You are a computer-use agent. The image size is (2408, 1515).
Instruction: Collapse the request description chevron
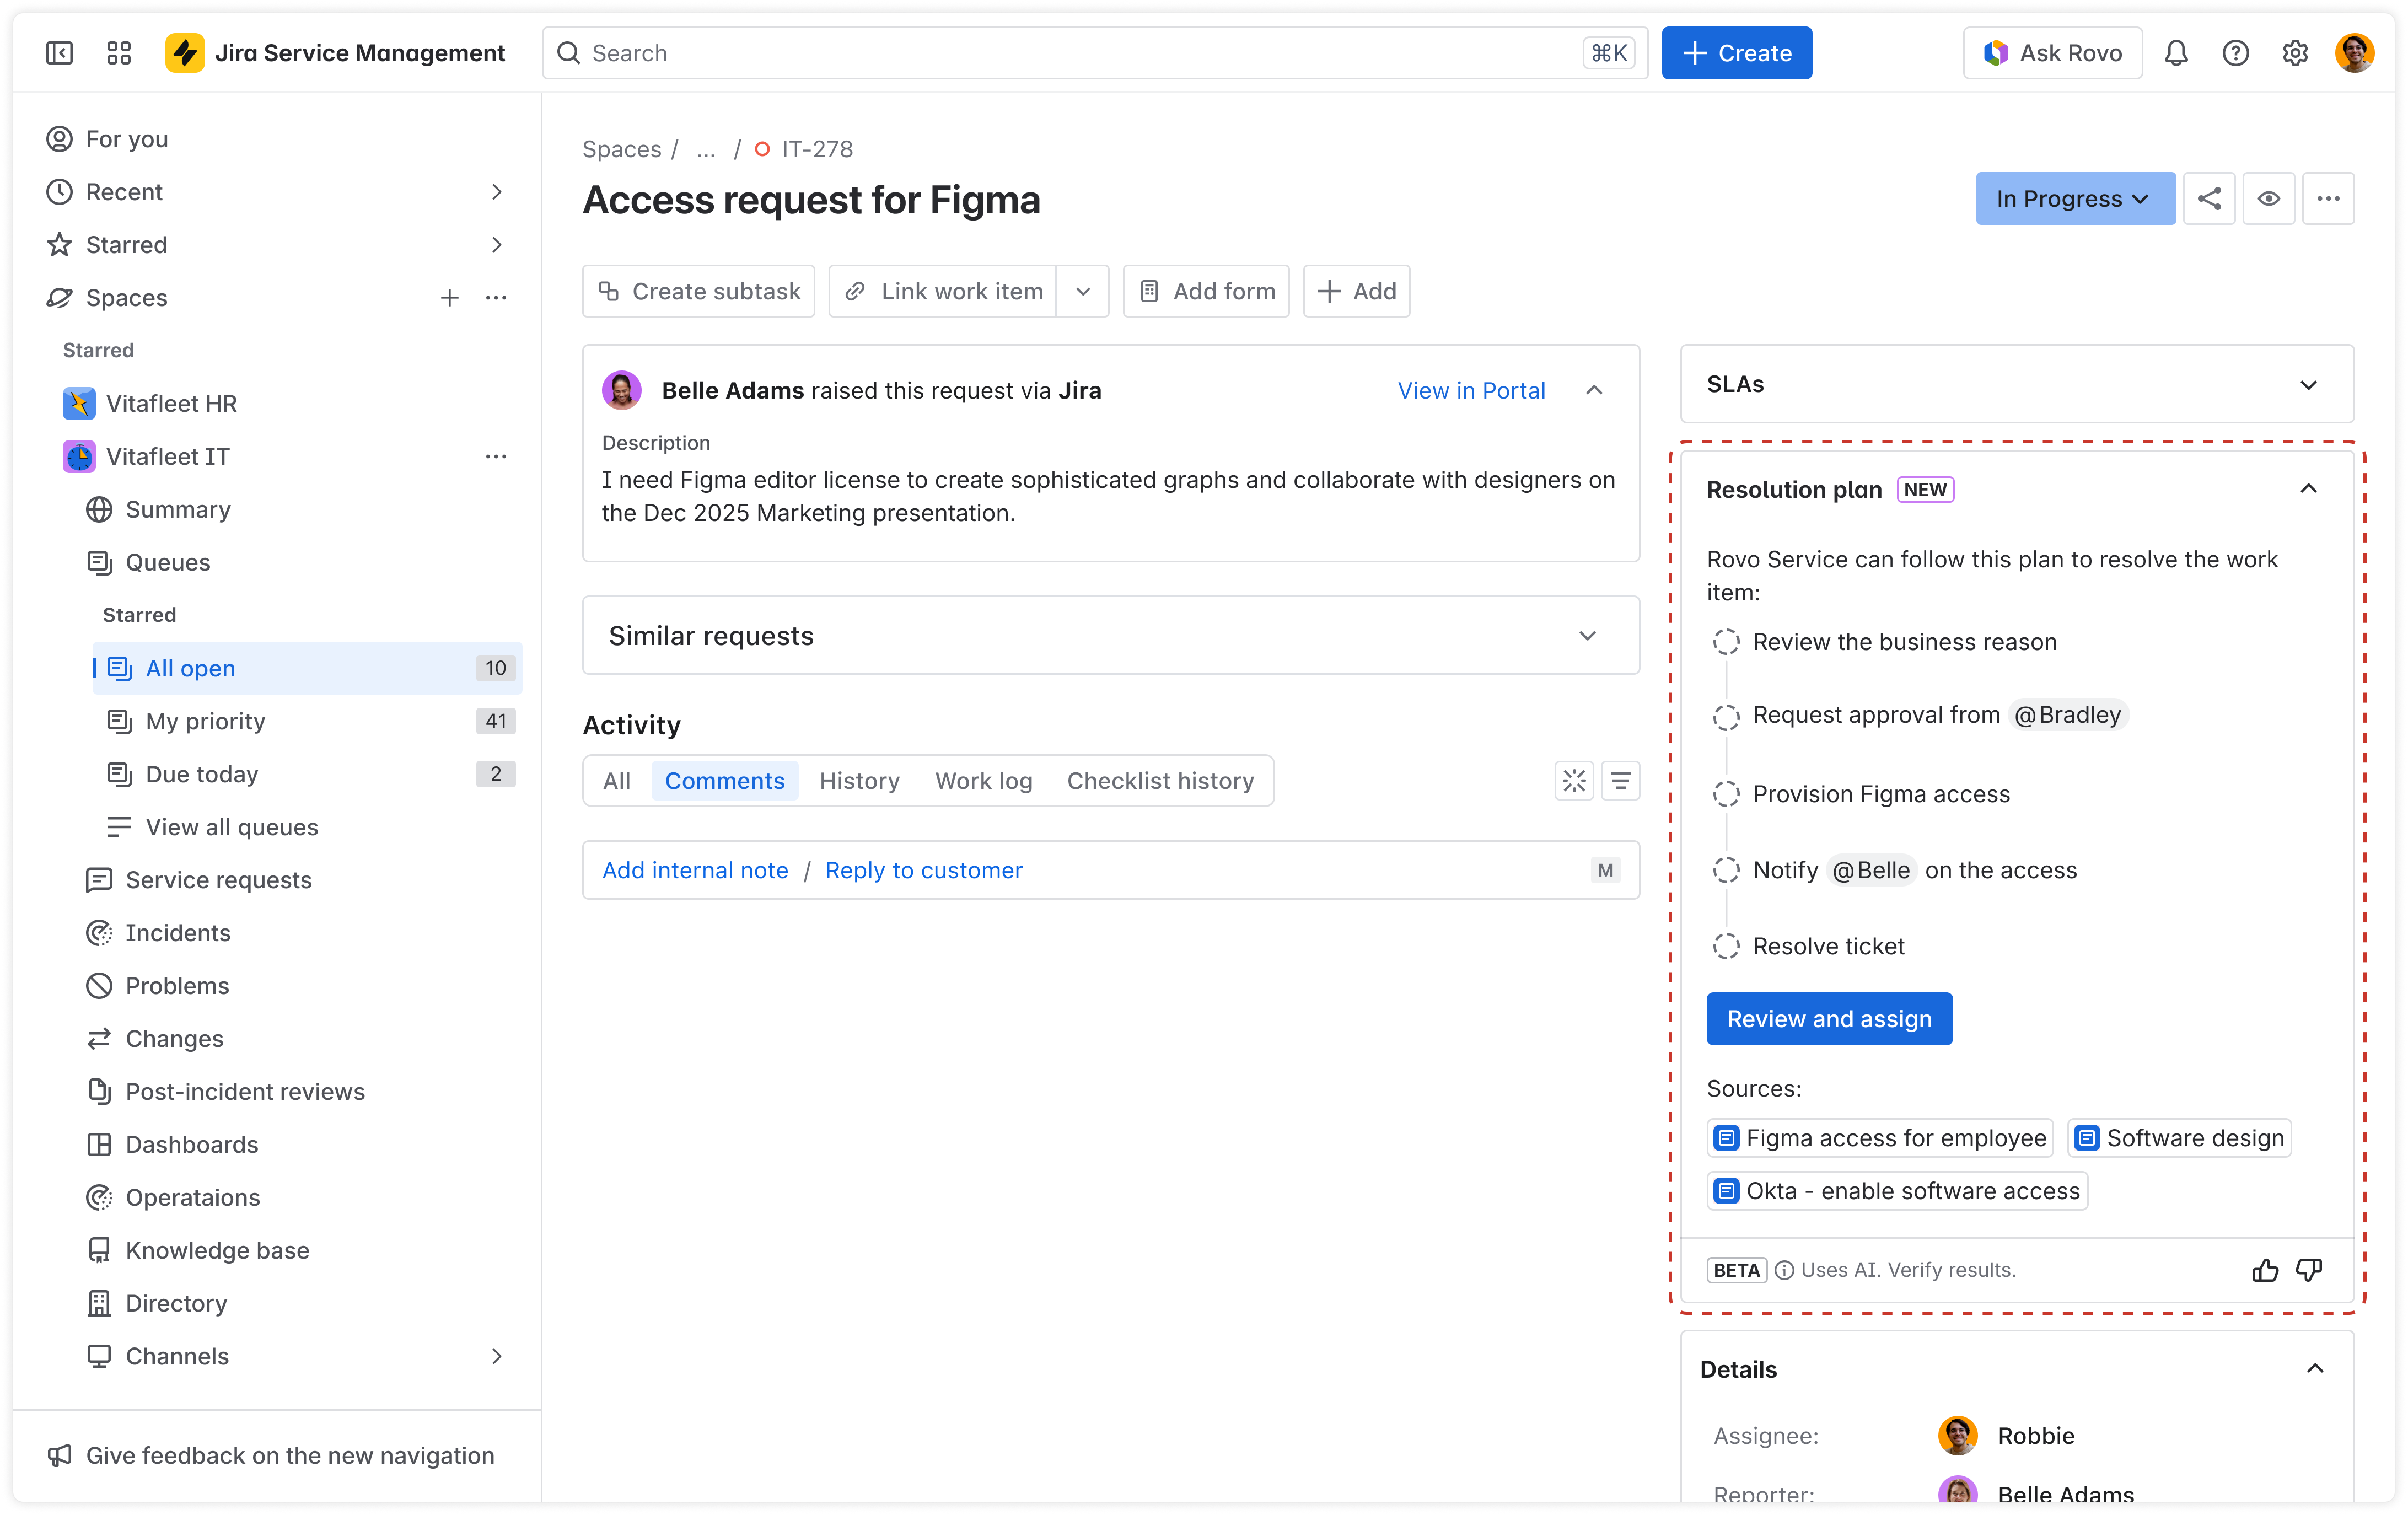point(1594,390)
